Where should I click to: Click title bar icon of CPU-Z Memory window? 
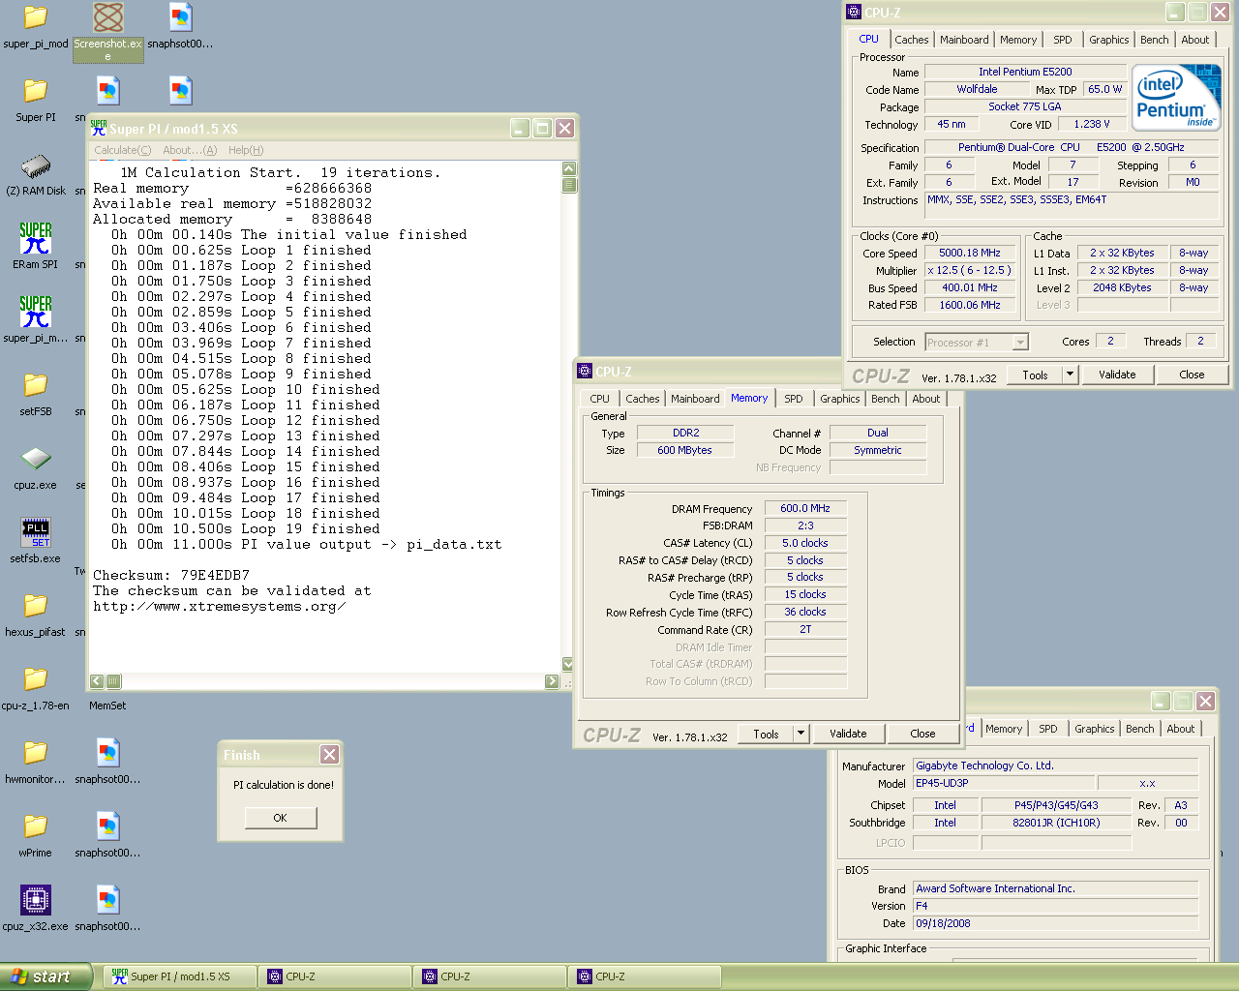(x=585, y=371)
